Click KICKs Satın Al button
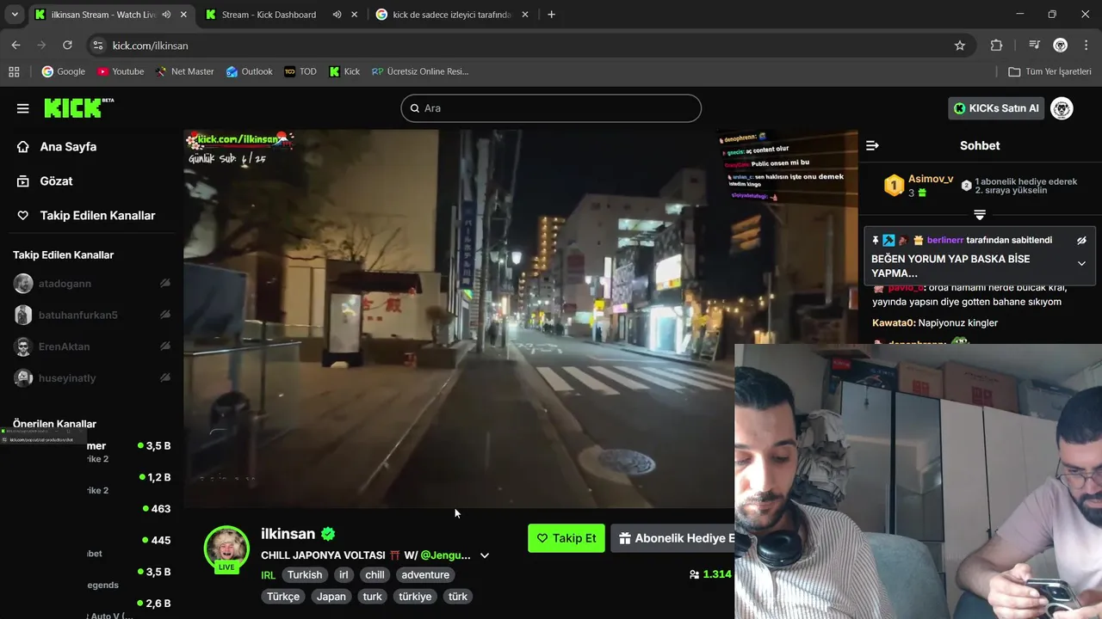Screen dimensions: 1102x619 (x=997, y=108)
